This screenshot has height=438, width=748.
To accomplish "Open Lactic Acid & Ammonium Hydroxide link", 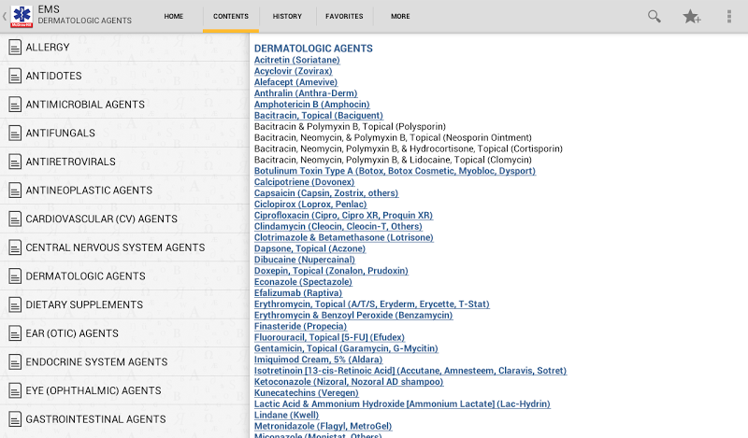I will 402,404.
